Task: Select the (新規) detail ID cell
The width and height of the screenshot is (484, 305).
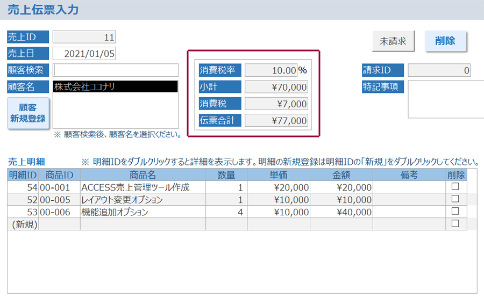Action: click(23, 224)
